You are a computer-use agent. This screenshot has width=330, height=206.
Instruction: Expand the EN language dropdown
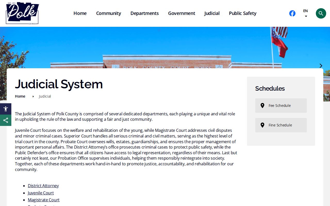click(x=306, y=13)
